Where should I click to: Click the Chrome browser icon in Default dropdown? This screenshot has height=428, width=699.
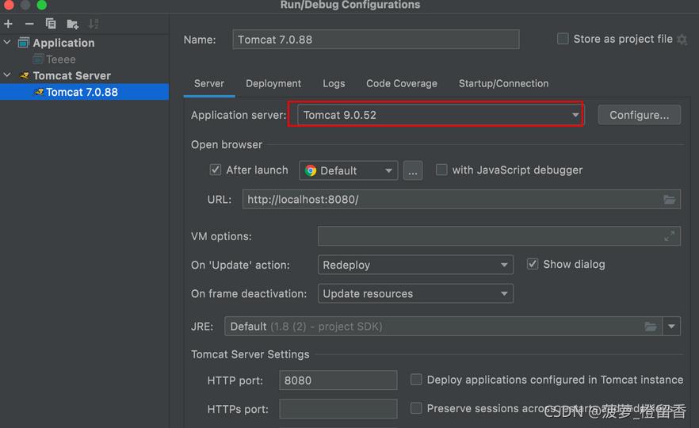pyautogui.click(x=311, y=170)
